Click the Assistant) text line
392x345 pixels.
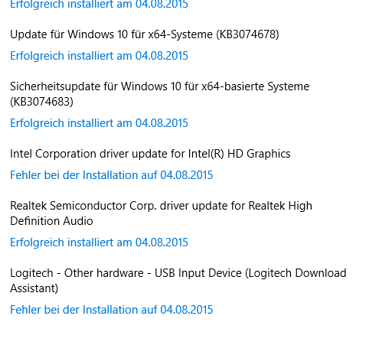point(34,288)
